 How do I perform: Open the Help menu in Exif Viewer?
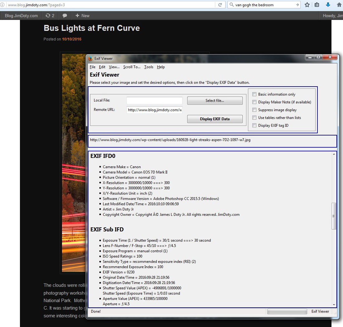click(x=161, y=67)
